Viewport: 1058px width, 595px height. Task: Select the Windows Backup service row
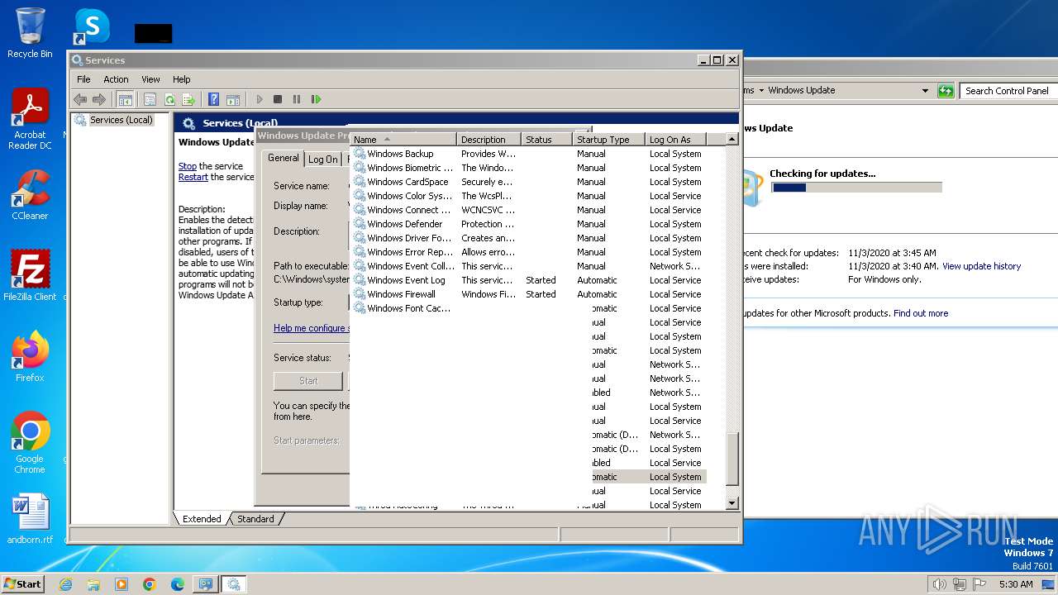[x=529, y=154]
